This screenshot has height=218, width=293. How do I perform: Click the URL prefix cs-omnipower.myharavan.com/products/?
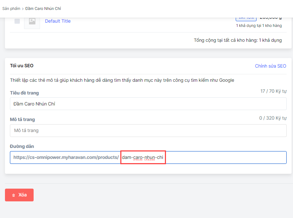66,157
